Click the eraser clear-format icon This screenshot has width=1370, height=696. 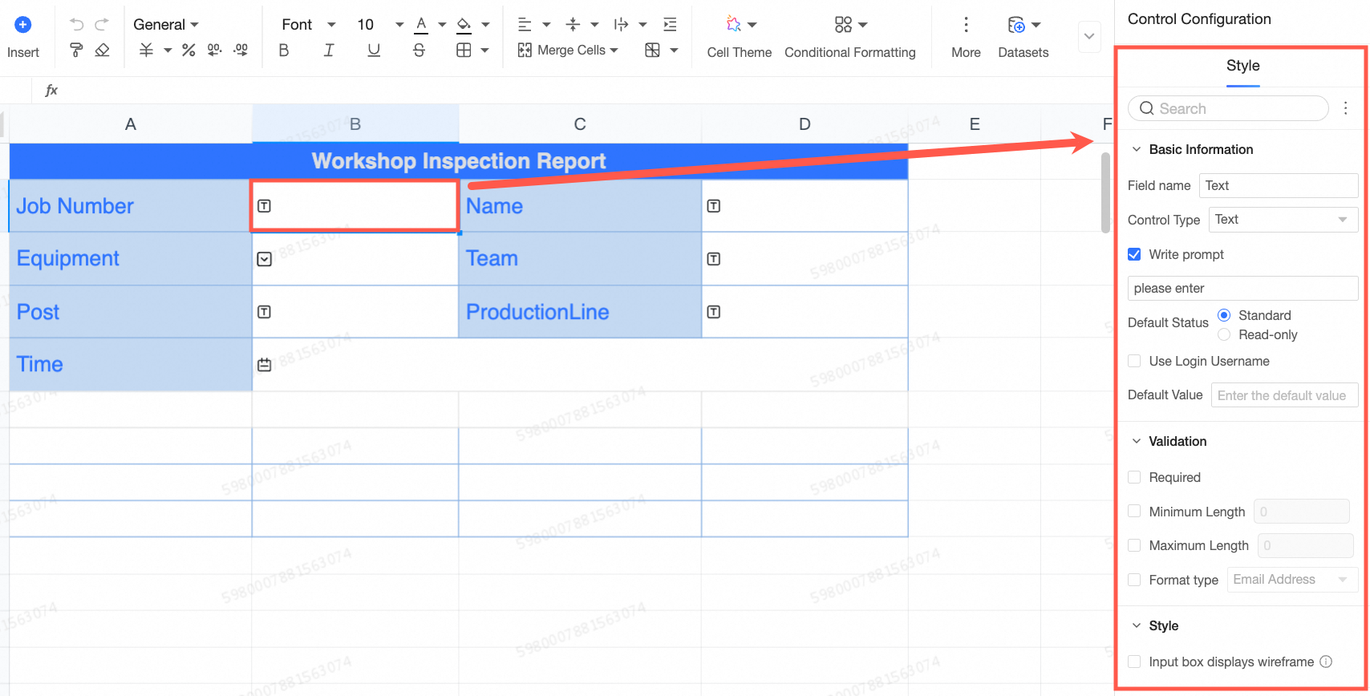point(102,51)
